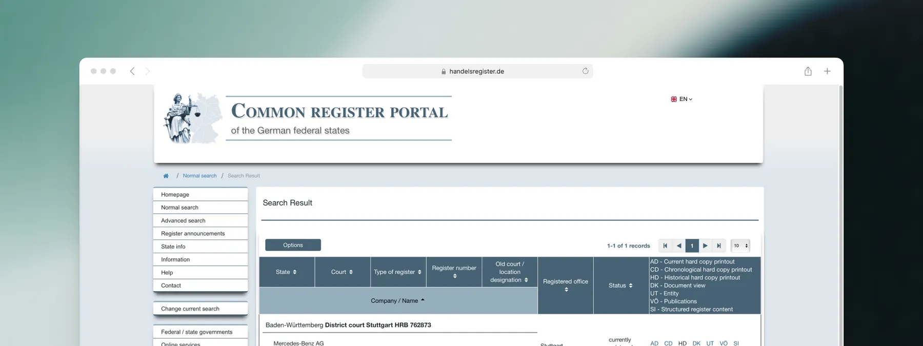The width and height of the screenshot is (923, 346).
Task: Go to previous results page
Action: point(678,246)
